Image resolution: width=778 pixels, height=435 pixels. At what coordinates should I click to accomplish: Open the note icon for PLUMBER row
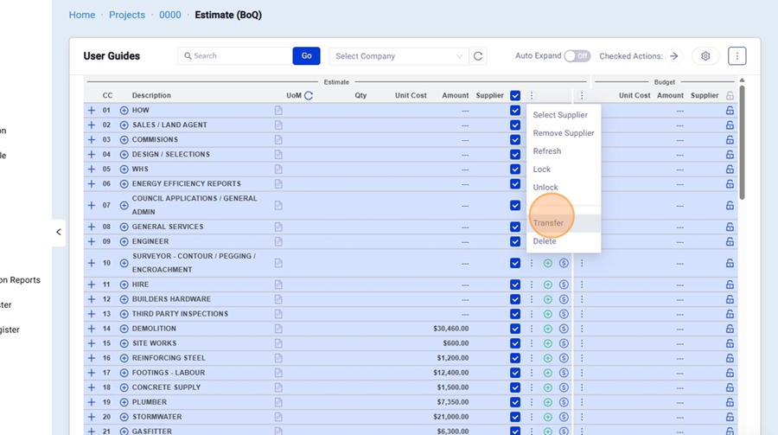[x=278, y=402]
